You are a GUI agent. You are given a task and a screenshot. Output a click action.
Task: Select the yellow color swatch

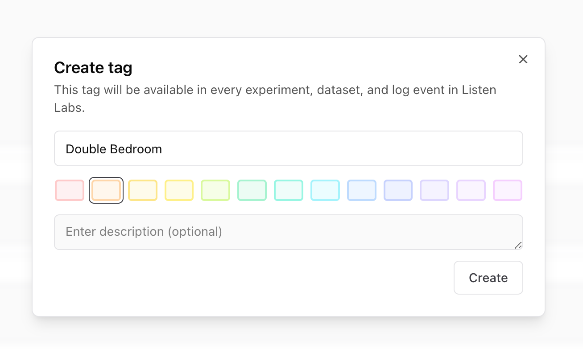(179, 190)
